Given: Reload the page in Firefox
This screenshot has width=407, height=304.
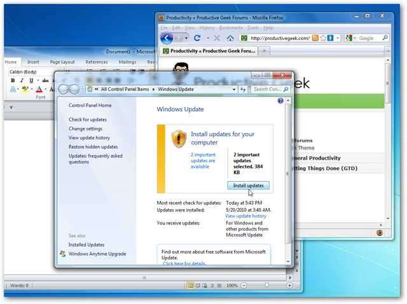Looking at the screenshot, I should pyautogui.click(x=197, y=38).
